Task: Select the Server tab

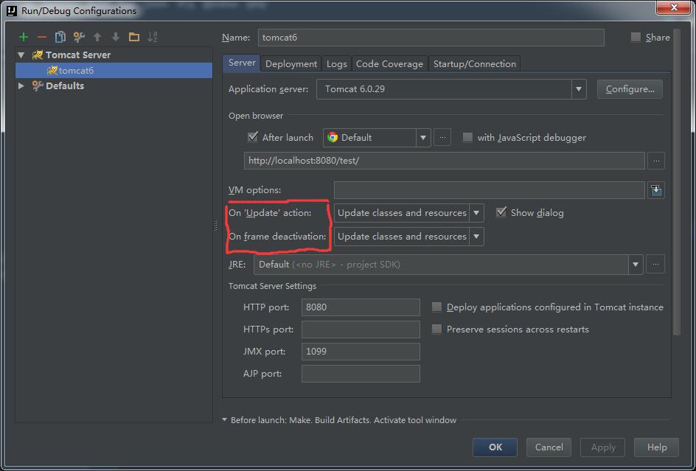Action: 242,63
